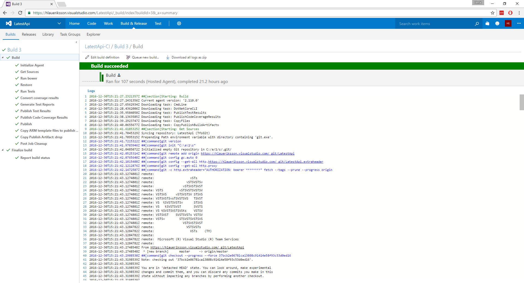Send feedback using the smiley icon
The image size is (524, 283).
click(497, 23)
